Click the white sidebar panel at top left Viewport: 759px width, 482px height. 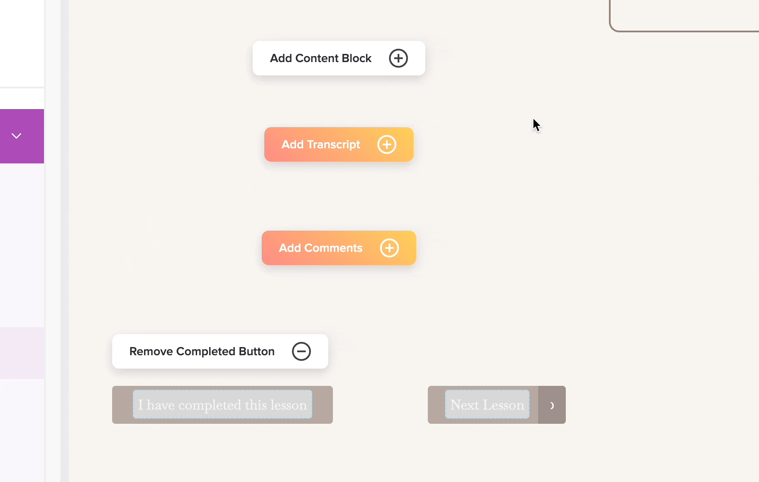click(22, 43)
